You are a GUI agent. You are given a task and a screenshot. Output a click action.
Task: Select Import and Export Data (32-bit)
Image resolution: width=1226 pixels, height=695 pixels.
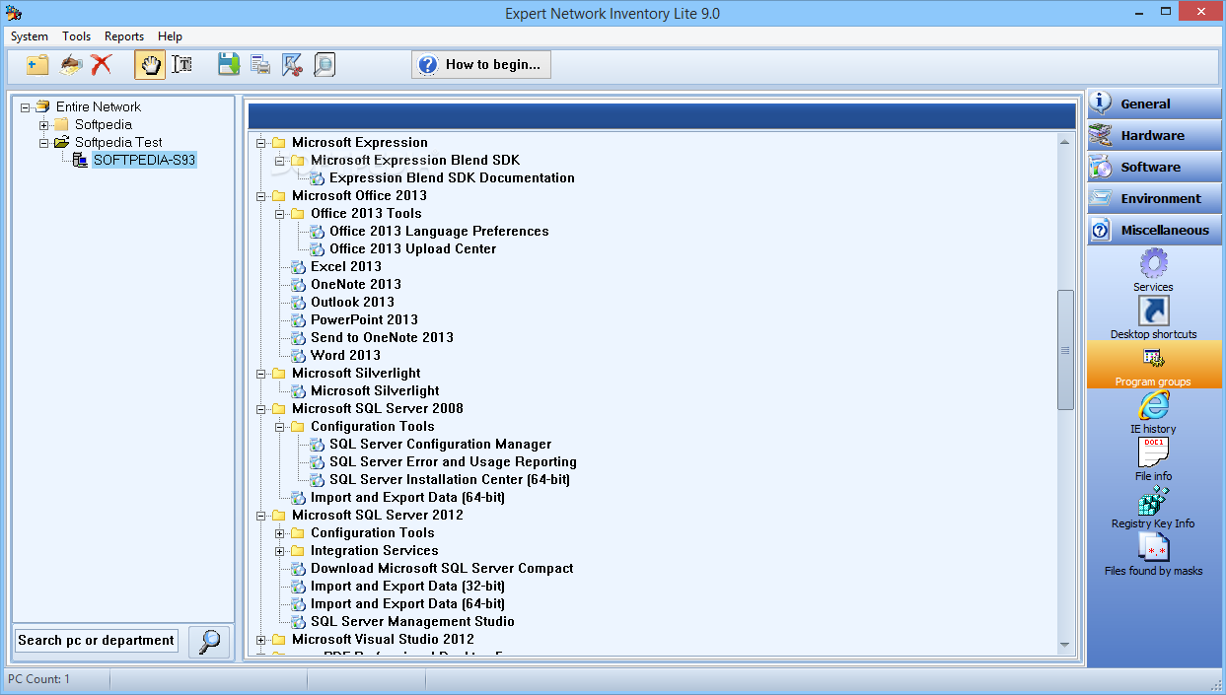click(x=407, y=587)
